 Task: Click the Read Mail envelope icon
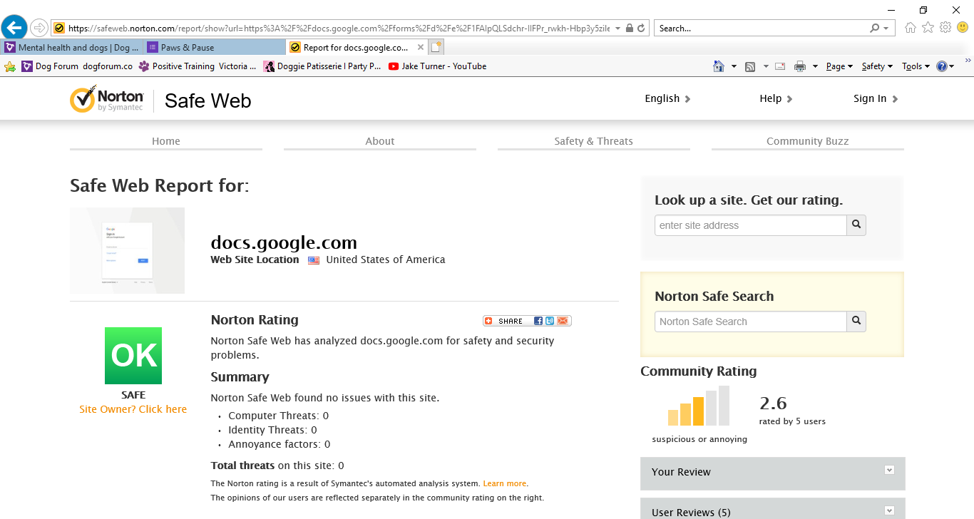click(x=780, y=66)
